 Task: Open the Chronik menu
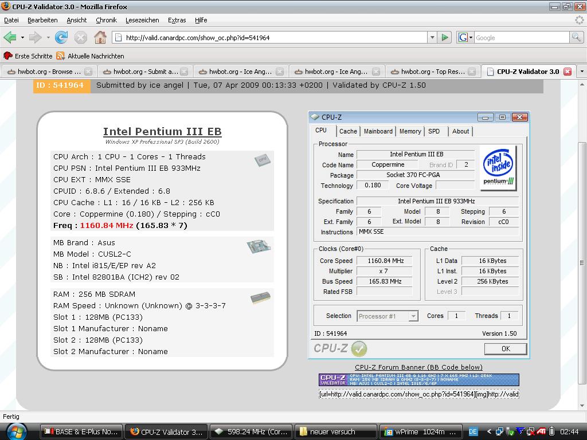coord(106,20)
